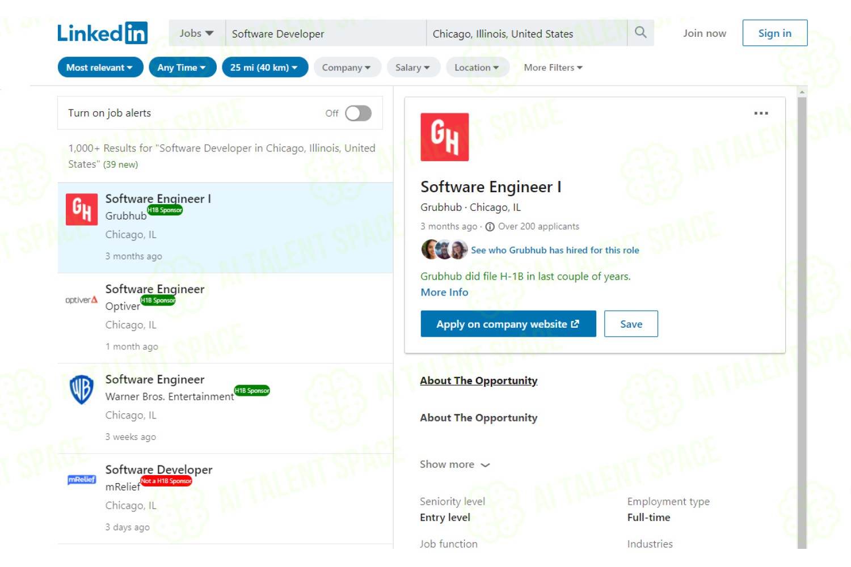Click the Join now link

(x=705, y=33)
